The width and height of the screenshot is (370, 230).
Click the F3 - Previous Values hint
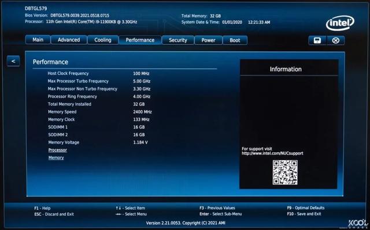(217, 208)
